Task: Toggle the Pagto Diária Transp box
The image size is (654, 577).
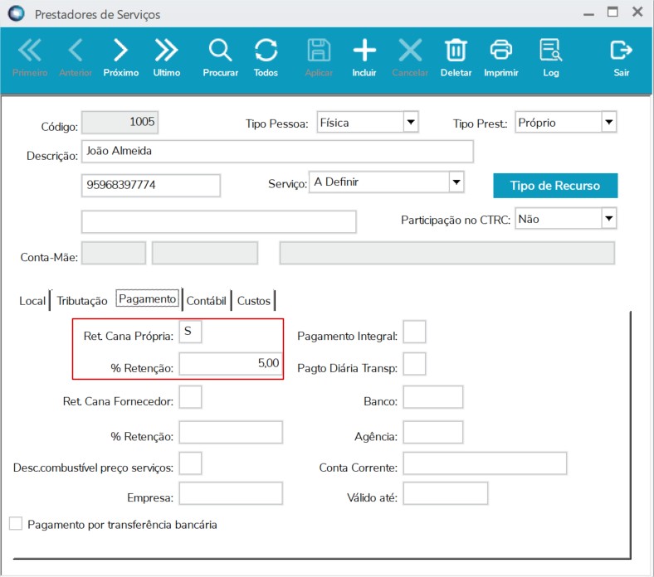Action: point(414,364)
